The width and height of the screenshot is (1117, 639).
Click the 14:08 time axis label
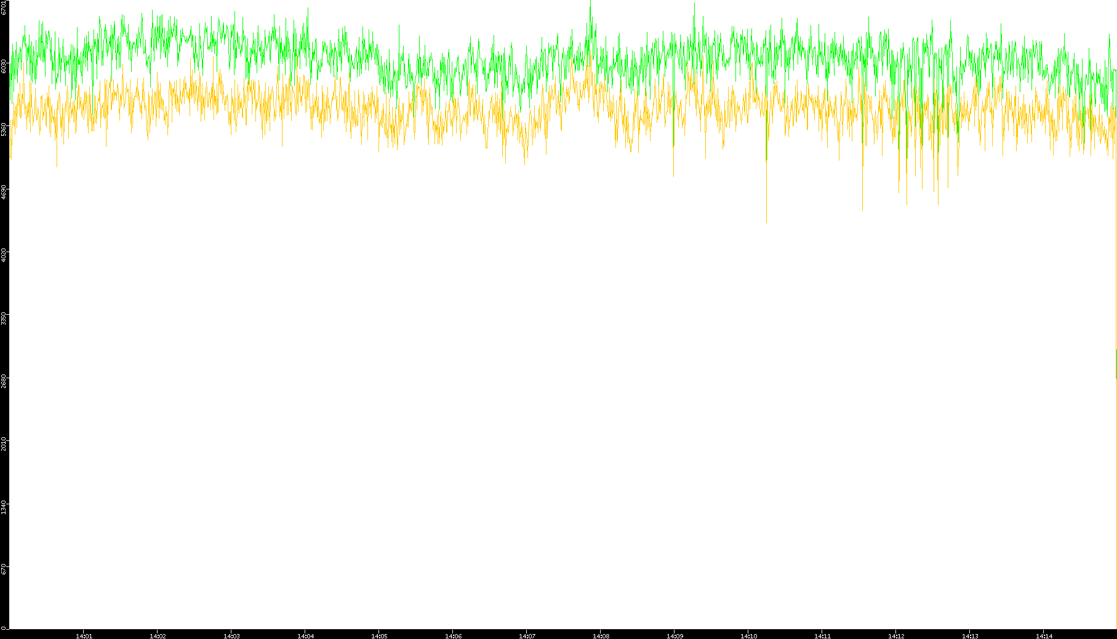point(601,636)
